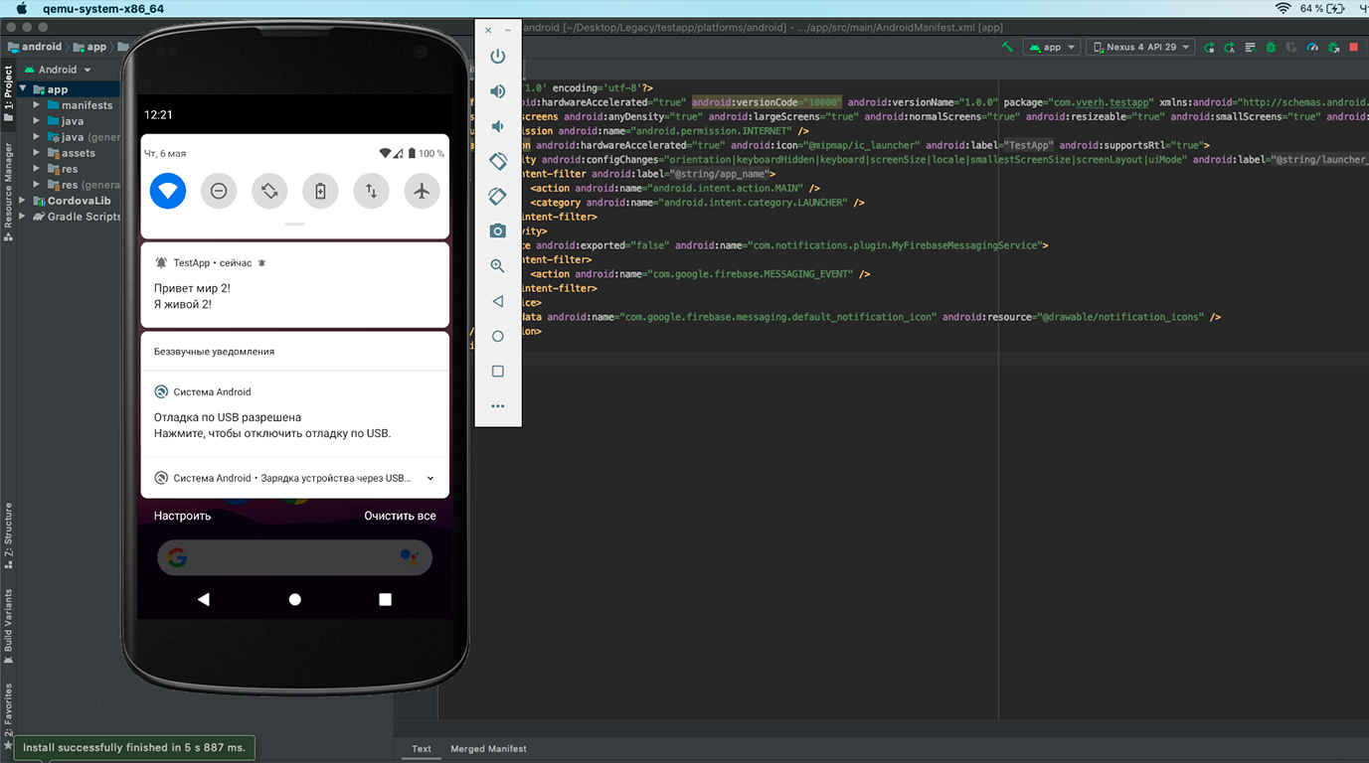Expand the manifests folder
The image size is (1369, 763).
click(x=37, y=105)
